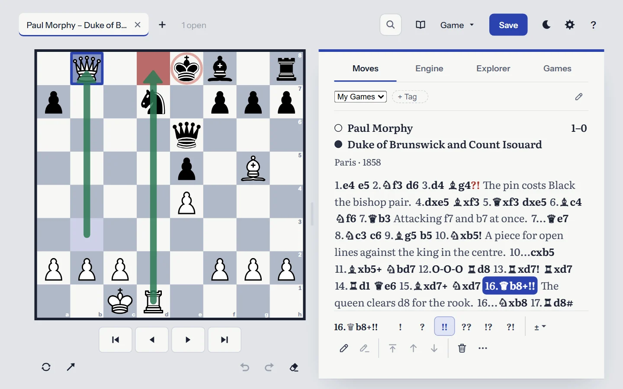Viewport: 623px width, 389px height.
Task: Step forward one move
Action: pyautogui.click(x=188, y=340)
